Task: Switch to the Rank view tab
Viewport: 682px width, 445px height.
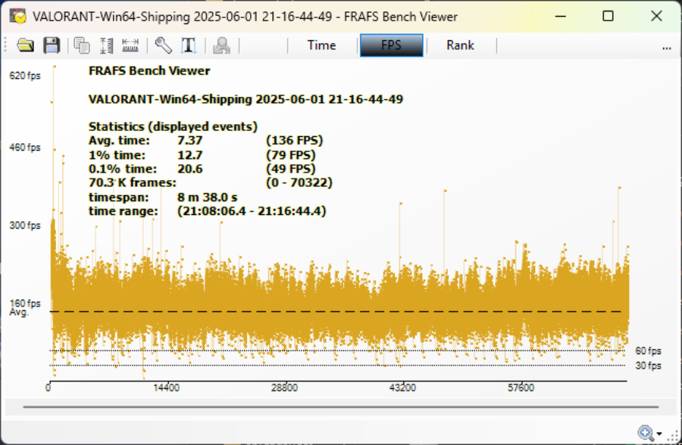Action: tap(460, 45)
